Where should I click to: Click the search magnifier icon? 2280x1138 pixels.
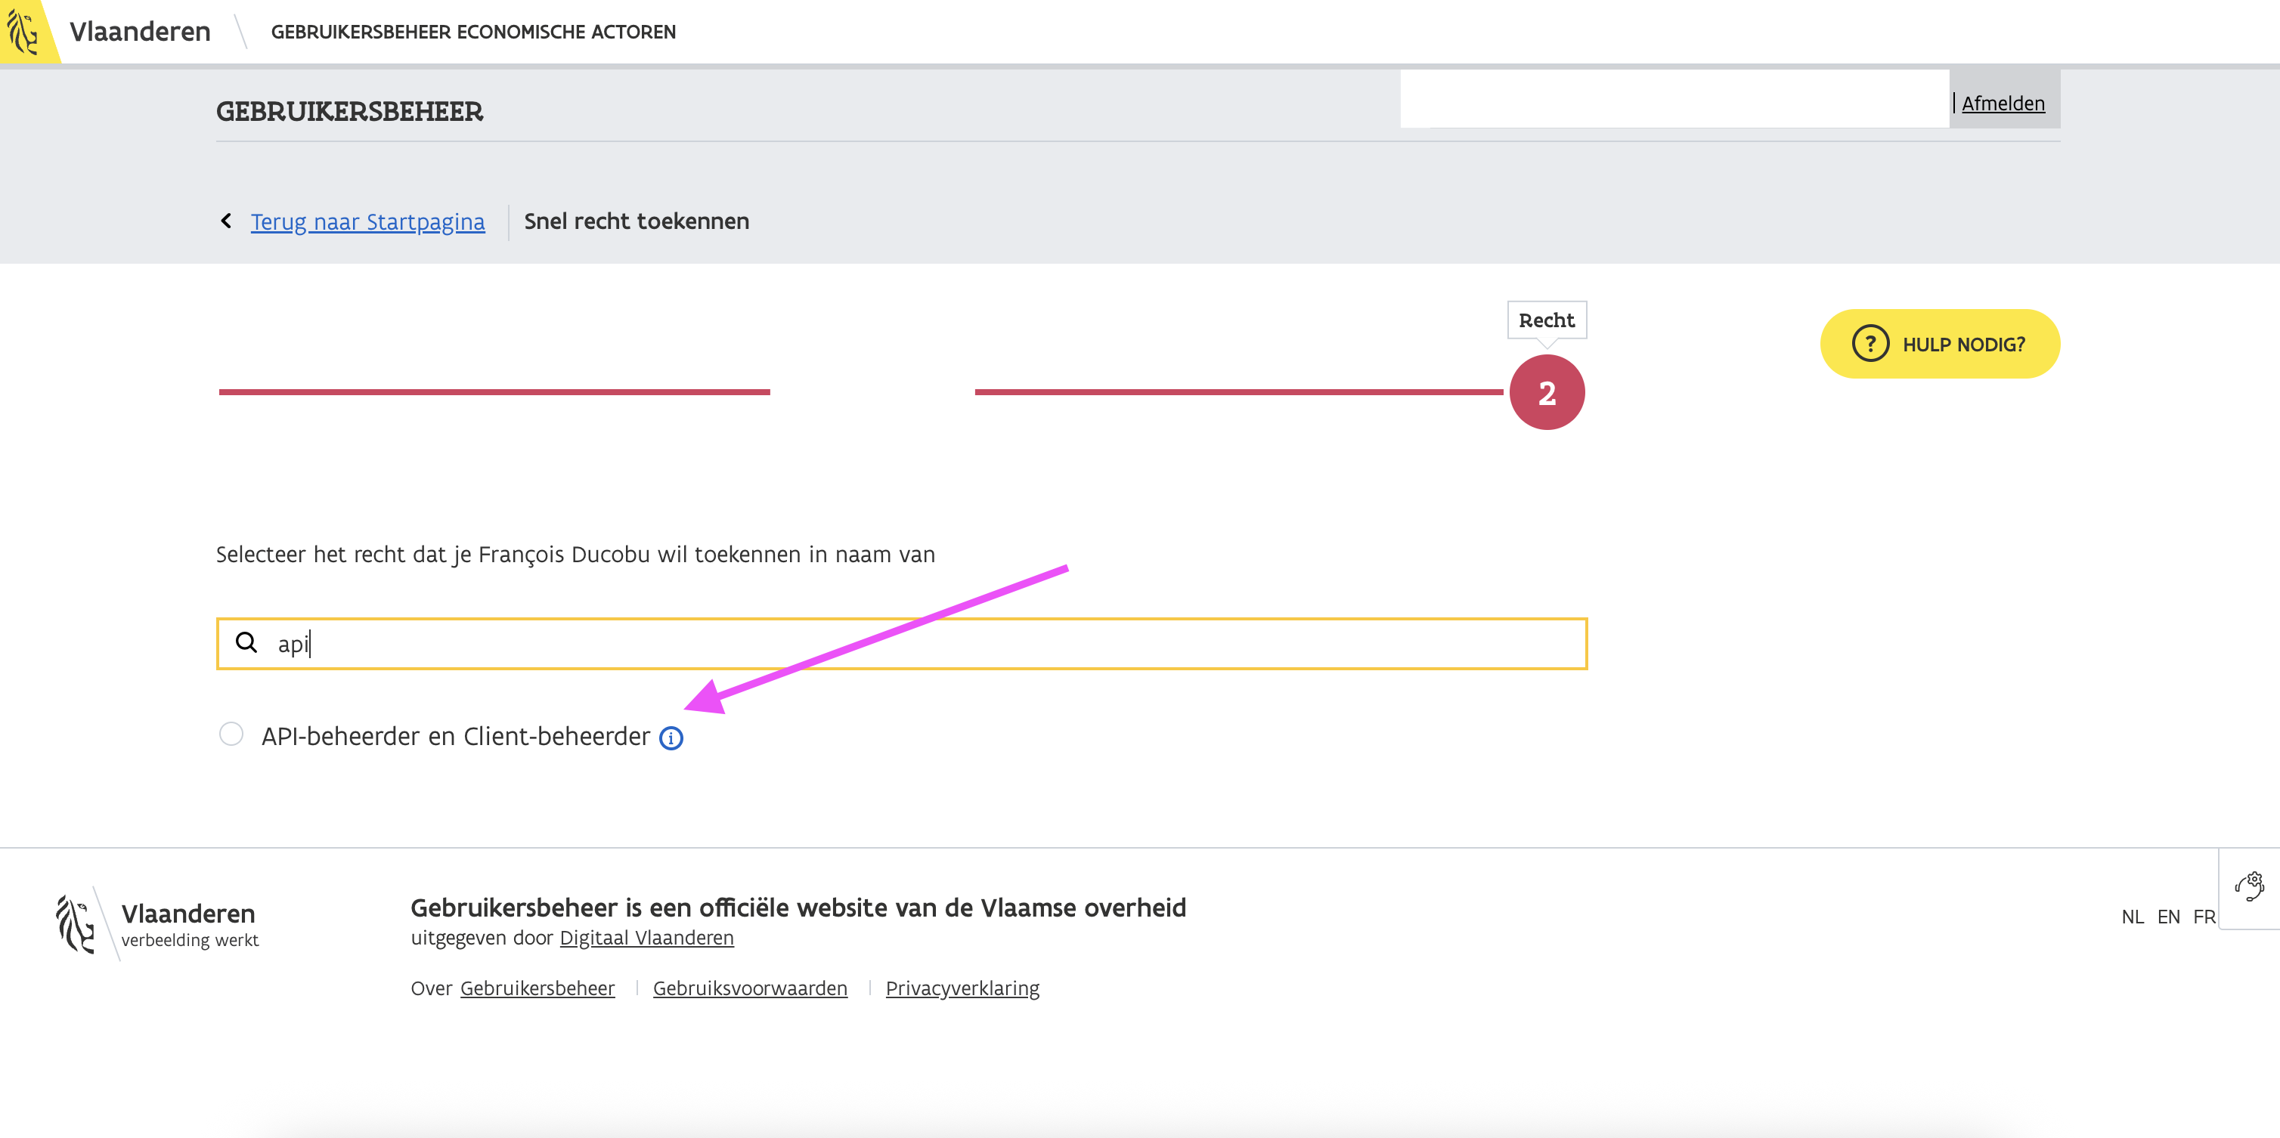[246, 642]
